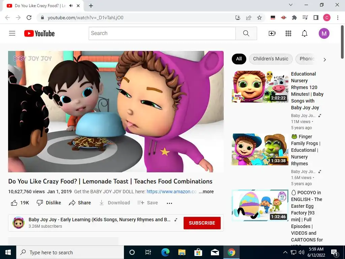Open the 1:33:38 Finger Family thumbnail
345x259 pixels.
260,149
